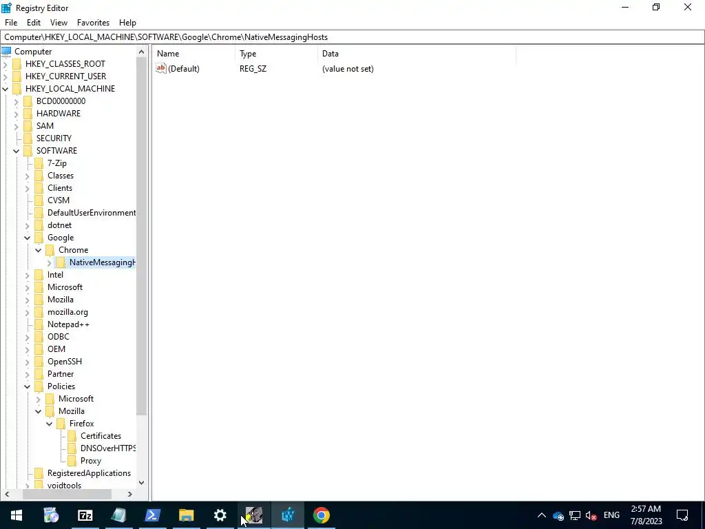This screenshot has height=529, width=705.
Task: Select the DNSOverHTTPS key folder icon
Action: pos(72,448)
